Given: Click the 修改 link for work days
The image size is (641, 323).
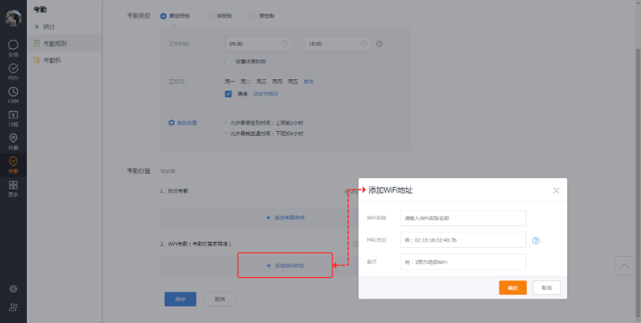Looking at the screenshot, I should 309,82.
